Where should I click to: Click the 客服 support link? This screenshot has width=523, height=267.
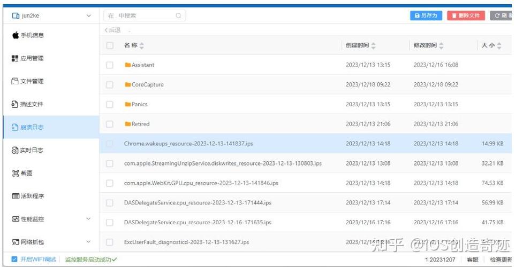click(472, 260)
